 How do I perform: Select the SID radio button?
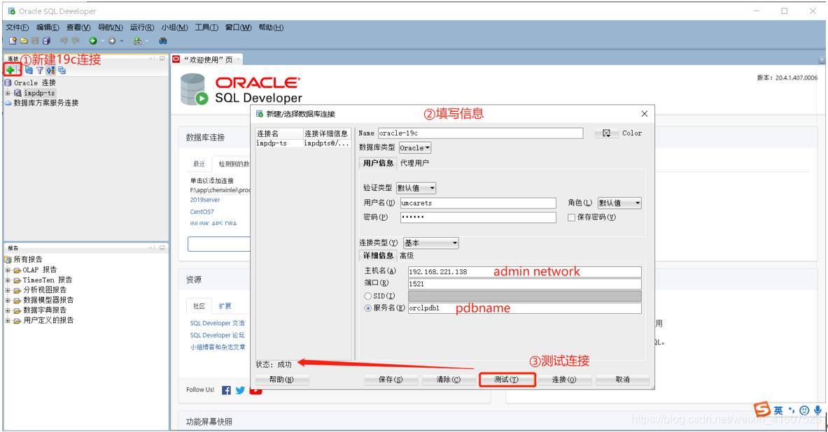coord(367,296)
